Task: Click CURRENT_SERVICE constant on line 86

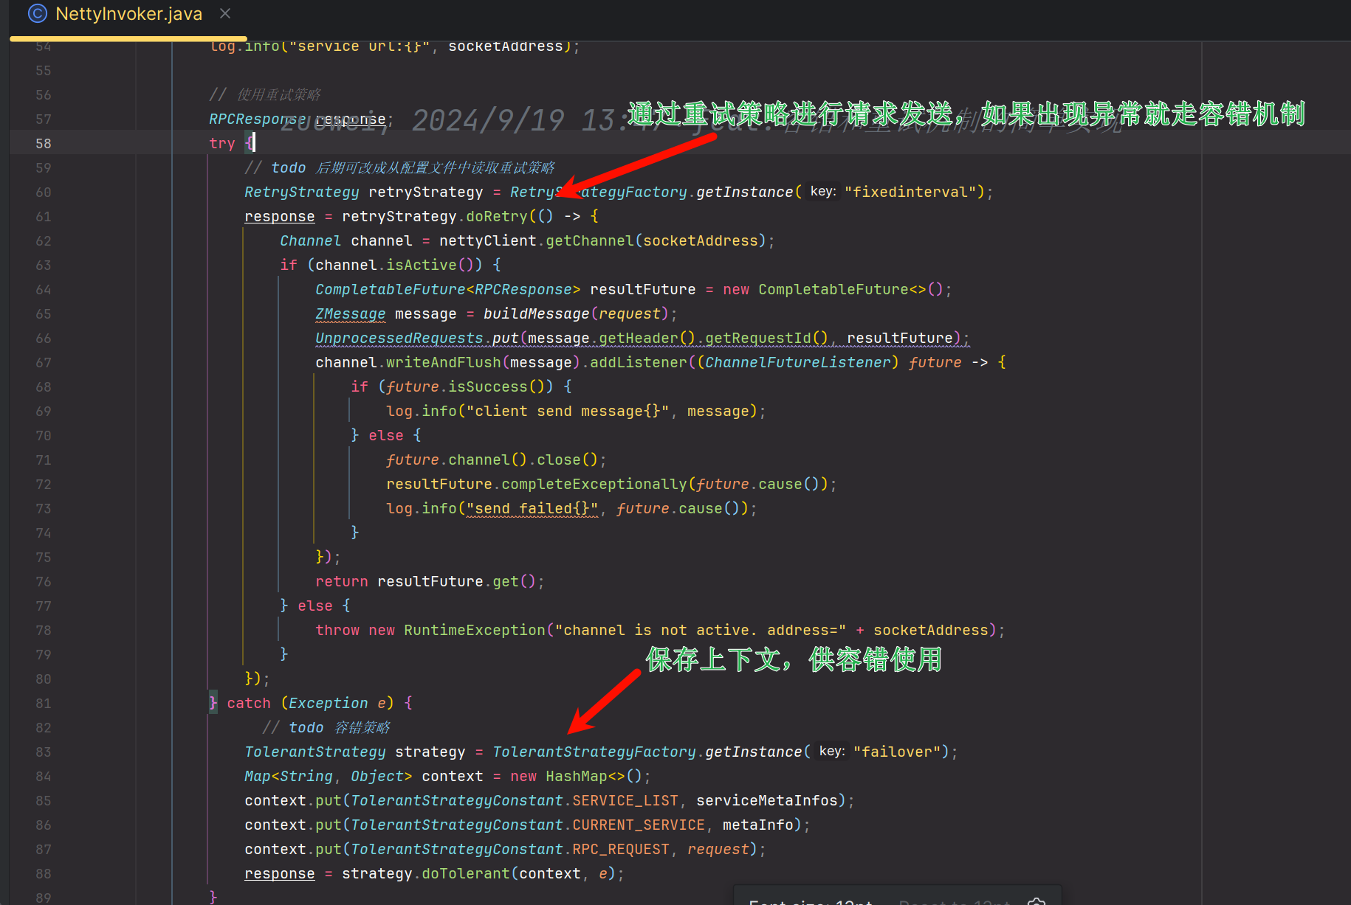Action: click(639, 825)
